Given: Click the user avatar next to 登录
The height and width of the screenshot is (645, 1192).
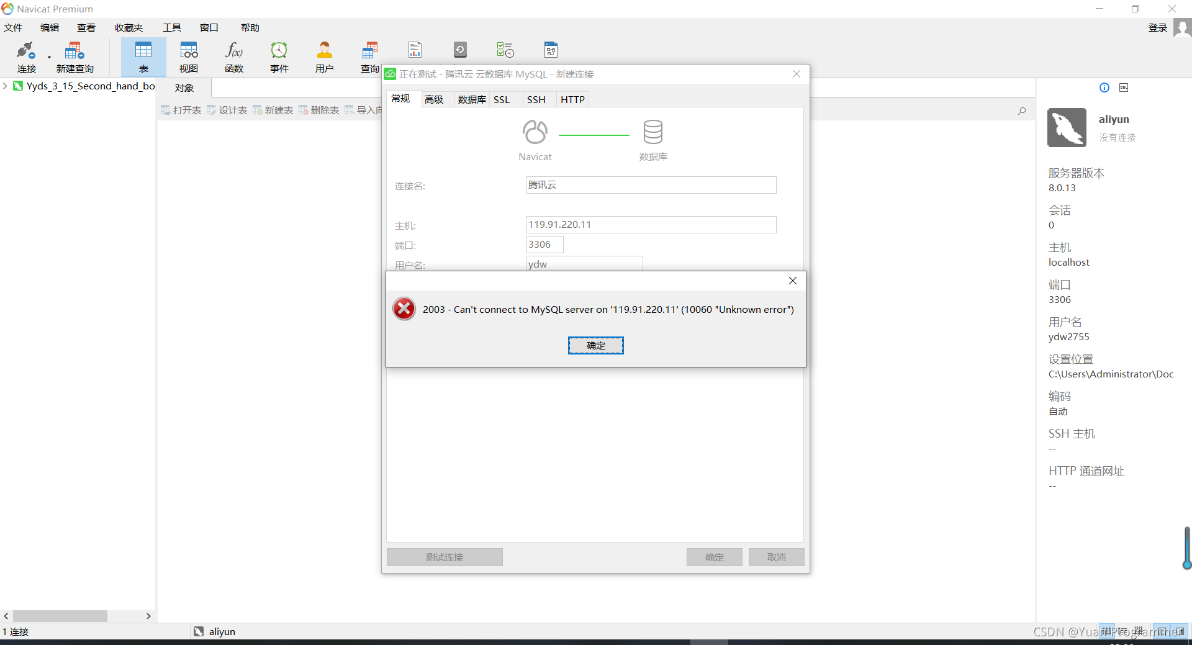Looking at the screenshot, I should pyautogui.click(x=1182, y=28).
